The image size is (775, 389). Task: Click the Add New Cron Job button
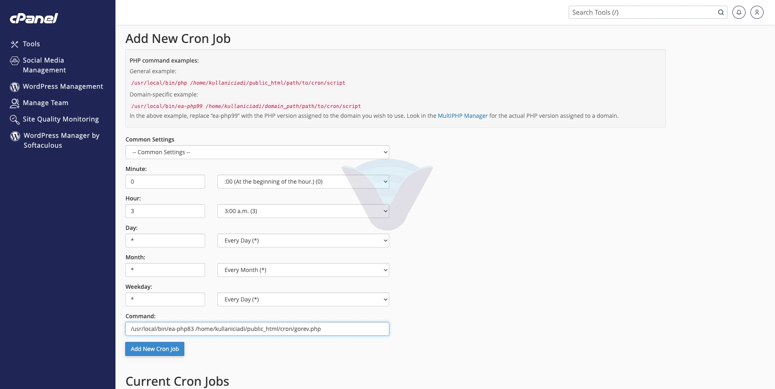pos(155,349)
